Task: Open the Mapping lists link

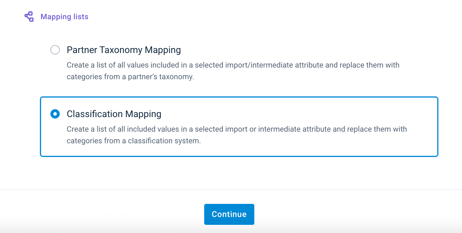Action: [64, 17]
